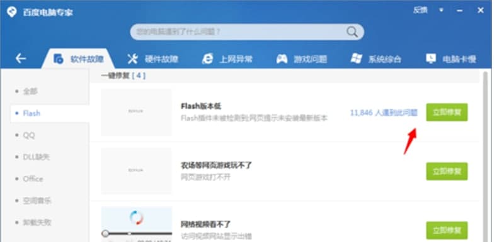Click the Baidu PC Expert logo icon
The width and height of the screenshot is (497, 242).
coord(12,13)
